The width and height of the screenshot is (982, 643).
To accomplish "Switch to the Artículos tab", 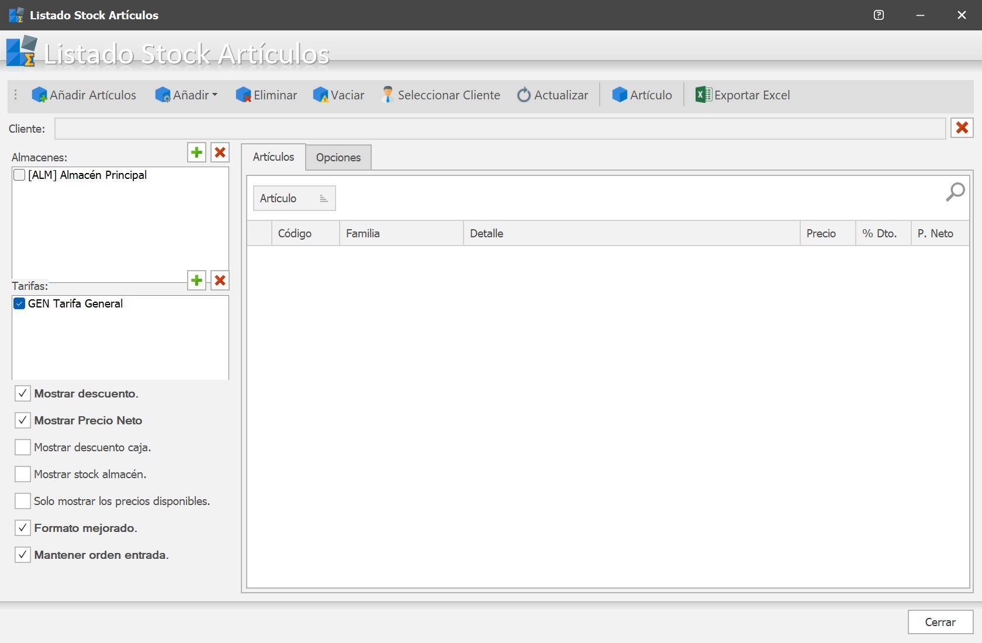I will coord(274,157).
